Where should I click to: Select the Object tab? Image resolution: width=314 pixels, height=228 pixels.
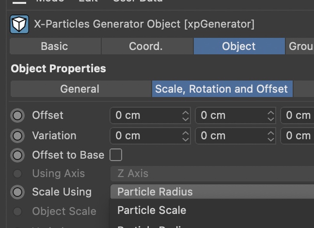click(239, 46)
